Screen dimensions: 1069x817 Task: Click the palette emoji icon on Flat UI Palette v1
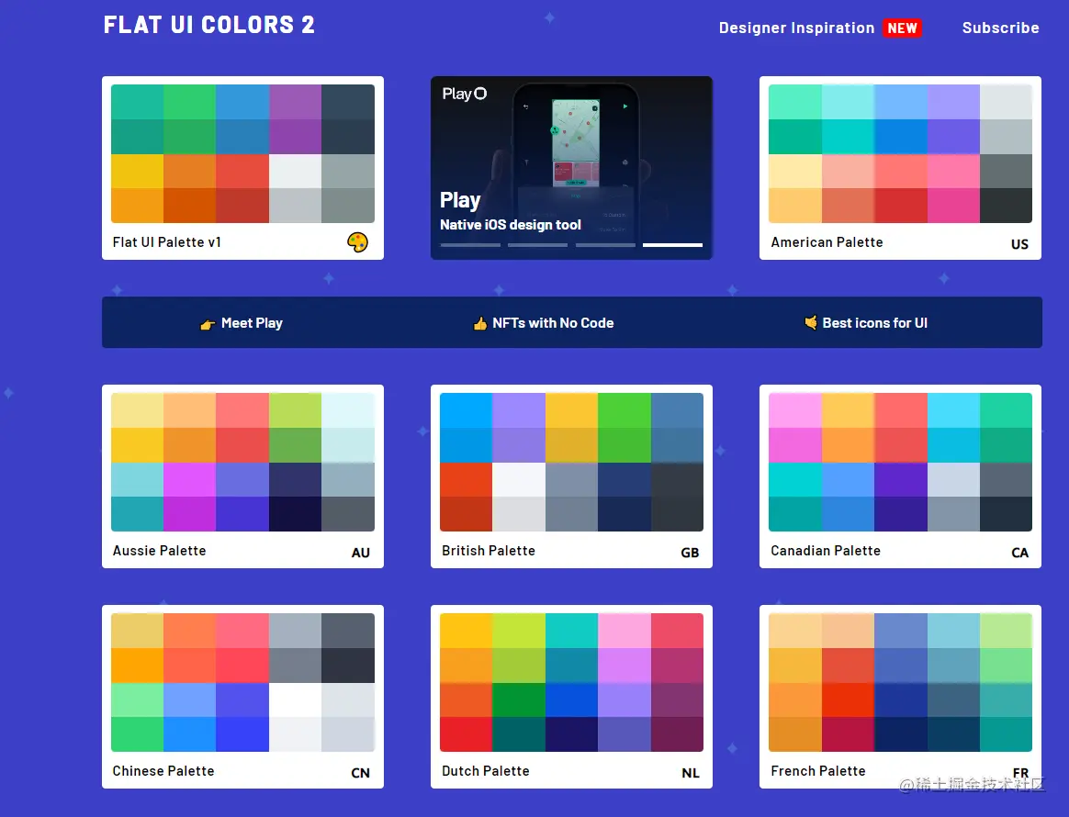(357, 242)
